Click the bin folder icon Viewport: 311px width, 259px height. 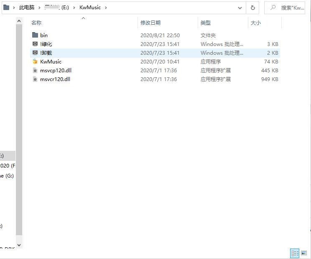[35, 36]
